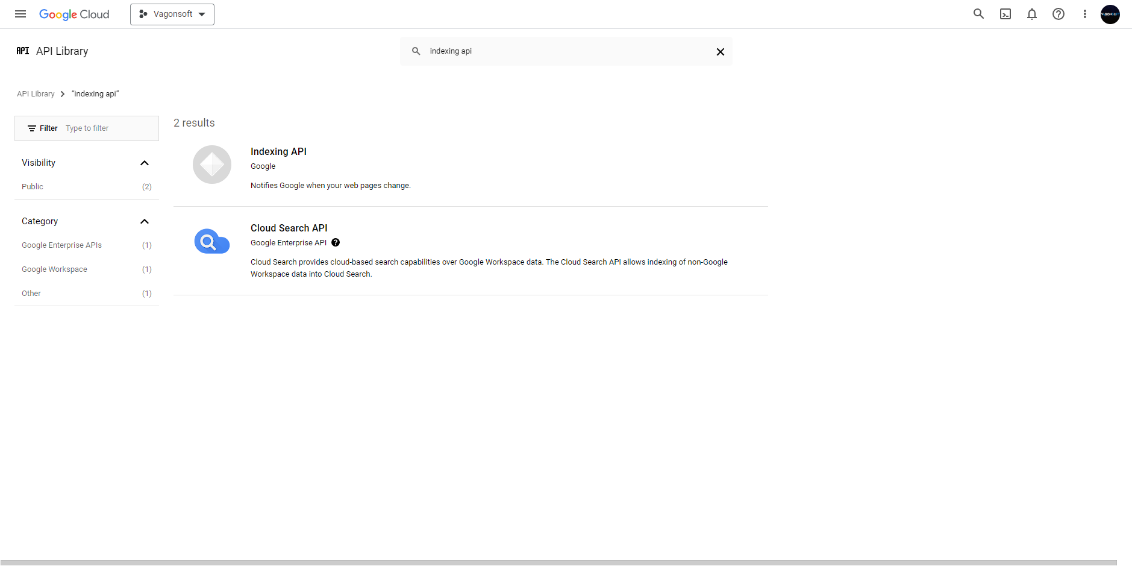Collapse the Visibility filter section

145,163
